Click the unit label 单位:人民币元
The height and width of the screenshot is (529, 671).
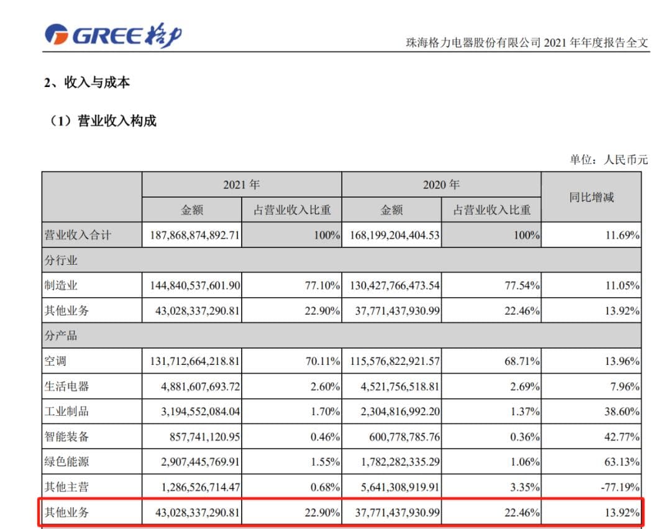608,160
